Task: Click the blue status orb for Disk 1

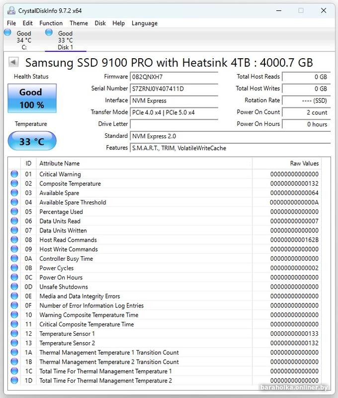Action: [49, 32]
